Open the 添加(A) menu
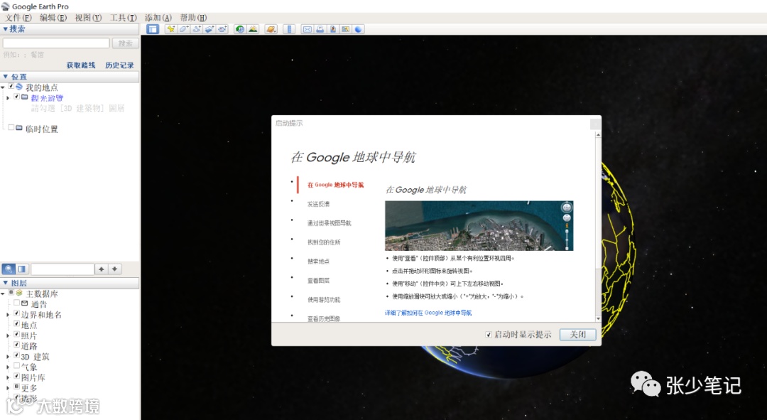 pyautogui.click(x=158, y=18)
